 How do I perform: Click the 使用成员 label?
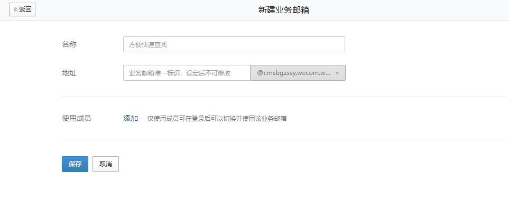77,118
